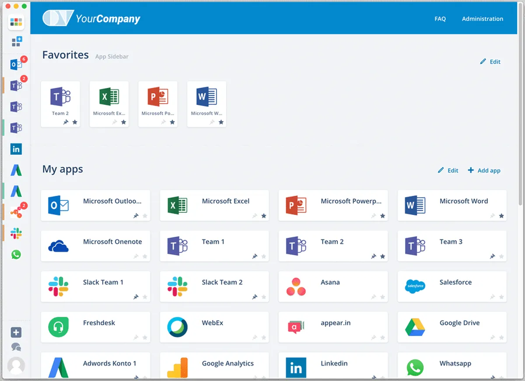Open Outlook sidebar icon with badge 6
The width and height of the screenshot is (525, 381).
click(16, 65)
